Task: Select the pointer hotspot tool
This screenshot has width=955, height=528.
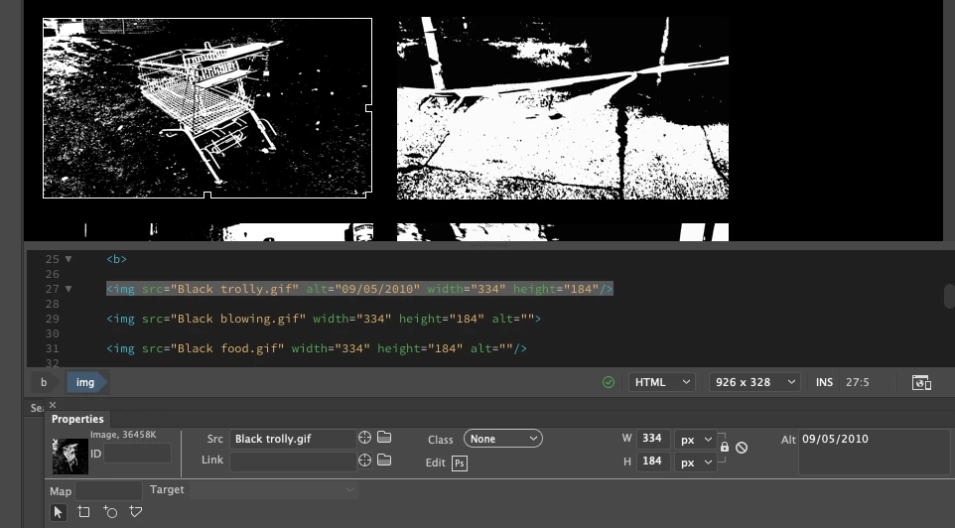Action: coord(59,512)
